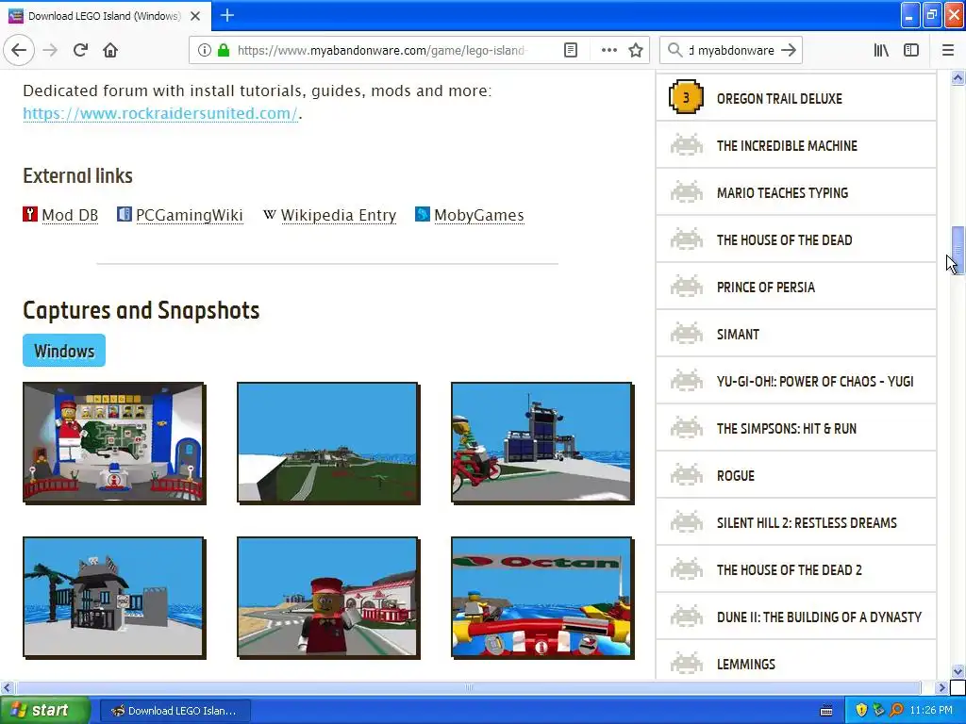Open Rogue game entry

pos(736,476)
